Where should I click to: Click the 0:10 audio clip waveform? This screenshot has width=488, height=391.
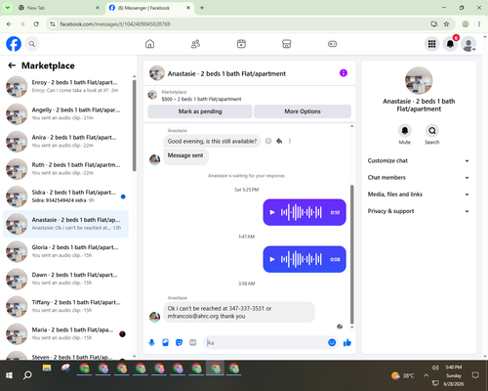click(302, 212)
